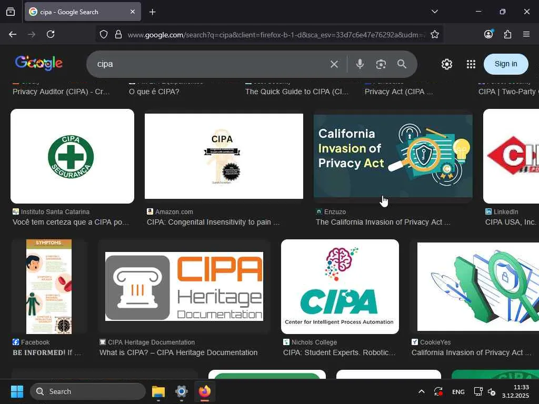Open Enzuzo's 'The California Invasion of Privacy Act' link
The height and width of the screenshot is (404, 539).
[x=383, y=223]
